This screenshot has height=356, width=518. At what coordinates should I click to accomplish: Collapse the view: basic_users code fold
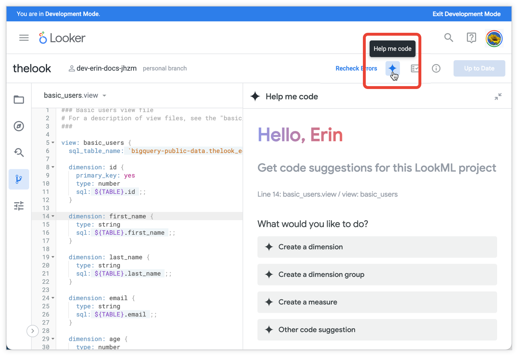(53, 142)
